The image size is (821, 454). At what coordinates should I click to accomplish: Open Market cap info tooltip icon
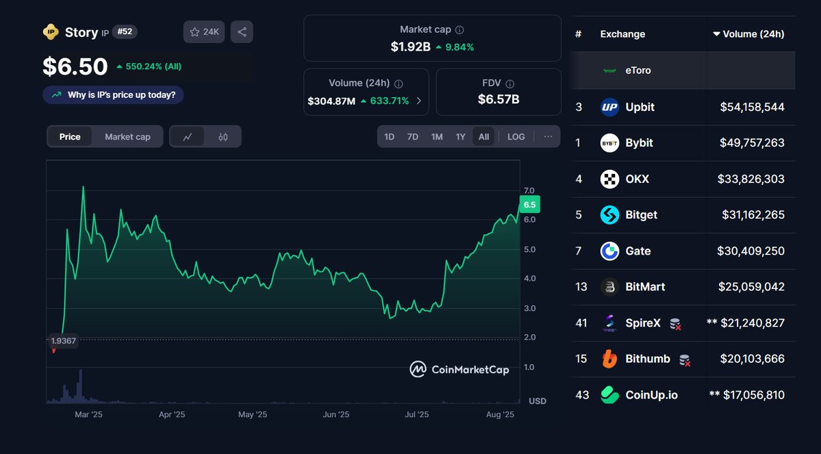tap(459, 30)
